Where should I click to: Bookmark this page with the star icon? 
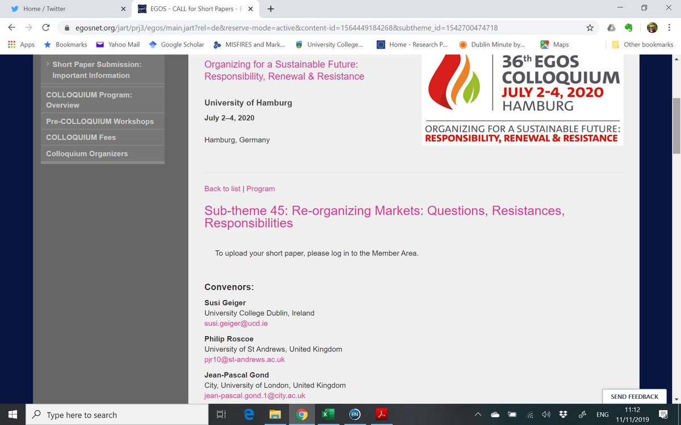click(x=590, y=27)
